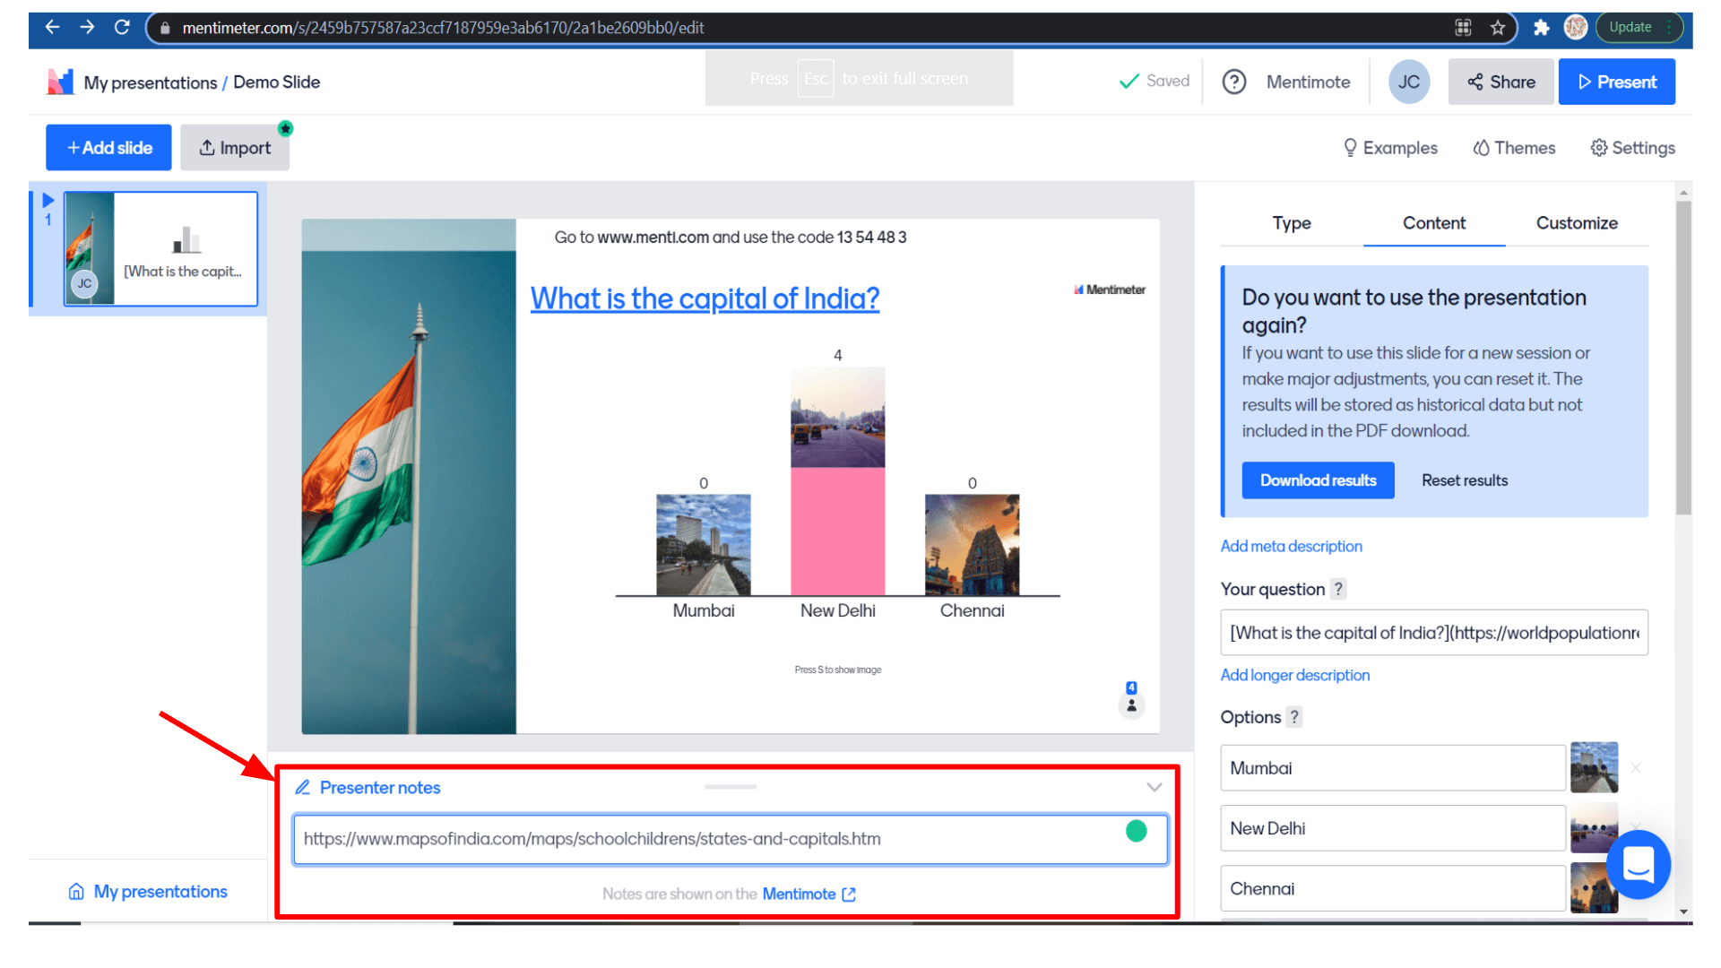Bookmark page with star icon
This screenshot has width=1721, height=968.
(1498, 27)
